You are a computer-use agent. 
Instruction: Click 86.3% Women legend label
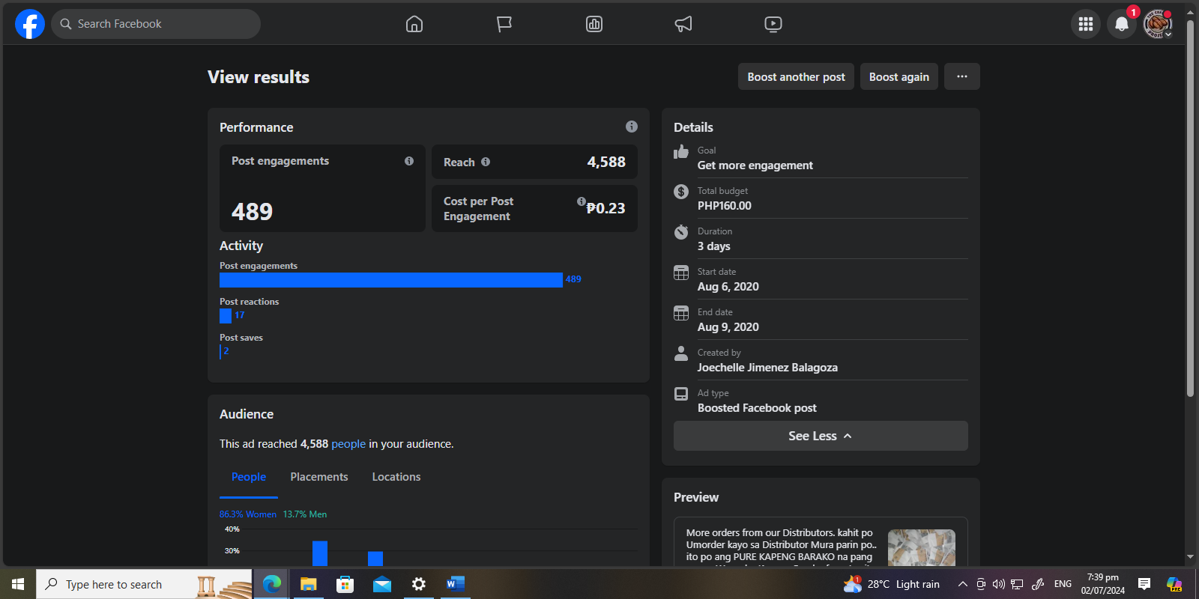pyautogui.click(x=248, y=514)
